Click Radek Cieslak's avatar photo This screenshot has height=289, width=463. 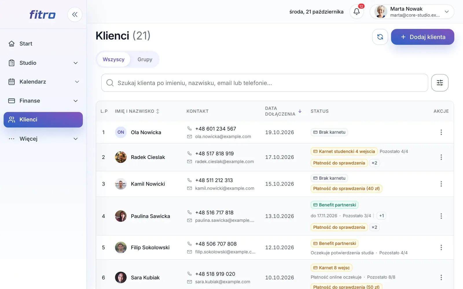(121, 157)
